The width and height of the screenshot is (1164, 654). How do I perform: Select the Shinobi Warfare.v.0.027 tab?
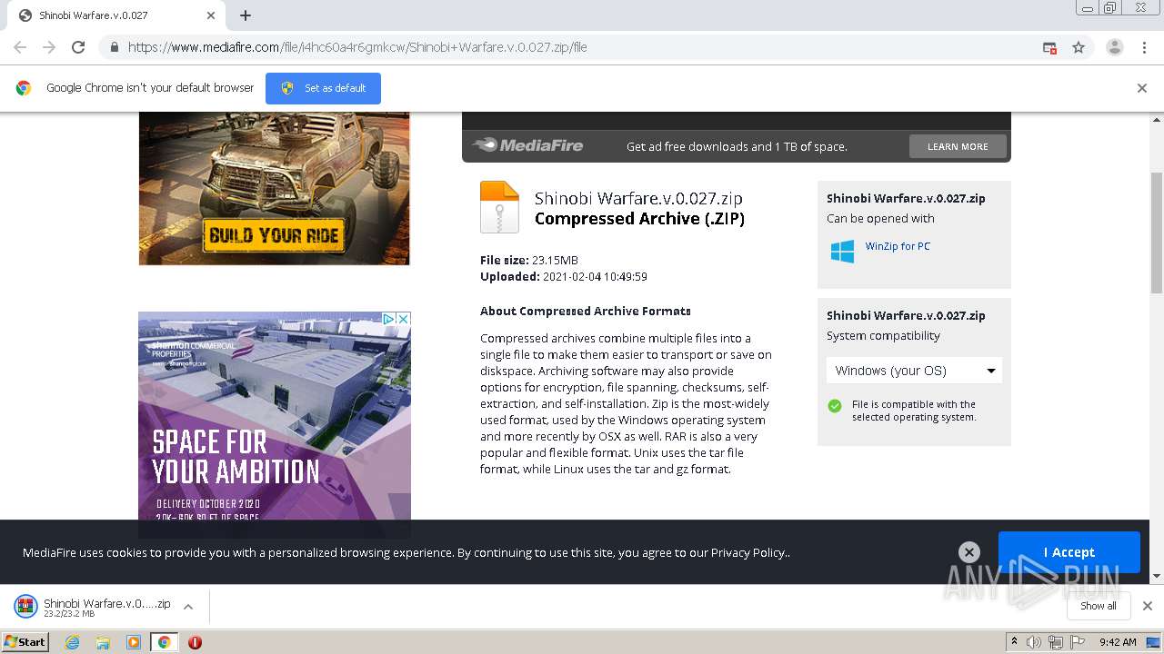click(x=115, y=15)
